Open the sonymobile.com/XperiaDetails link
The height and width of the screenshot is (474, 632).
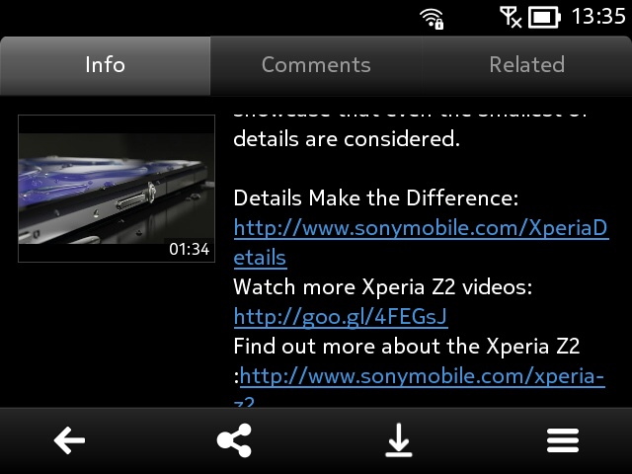tap(421, 243)
